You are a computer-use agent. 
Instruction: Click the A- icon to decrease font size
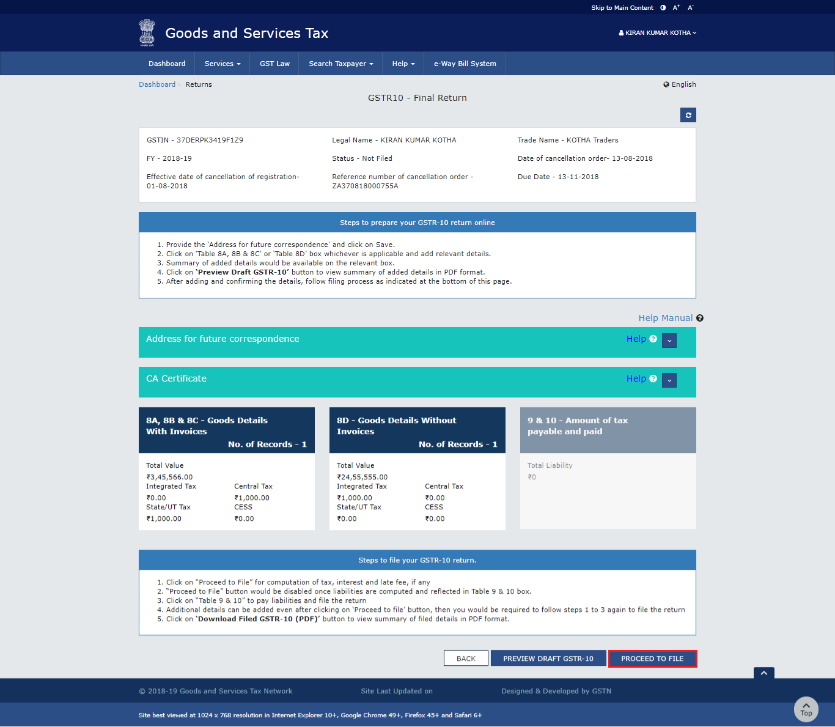(x=690, y=7)
